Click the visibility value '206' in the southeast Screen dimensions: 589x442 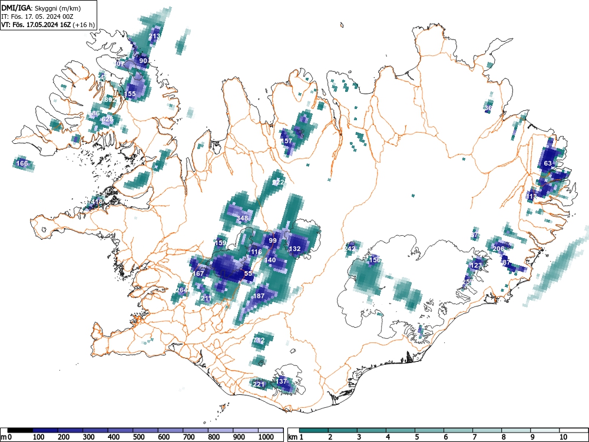[x=498, y=249]
